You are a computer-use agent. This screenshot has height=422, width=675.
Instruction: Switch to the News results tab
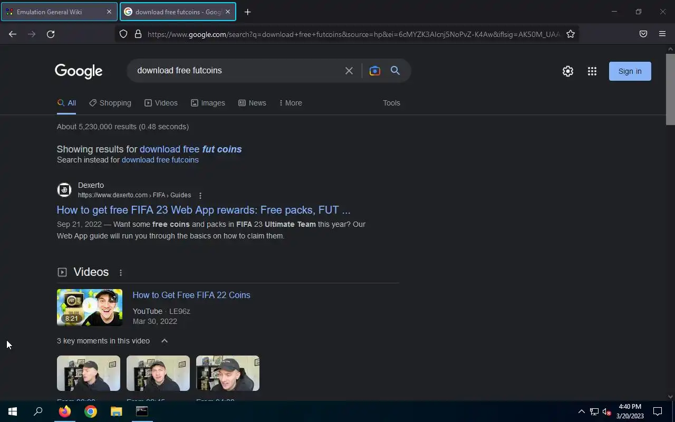coord(252,103)
